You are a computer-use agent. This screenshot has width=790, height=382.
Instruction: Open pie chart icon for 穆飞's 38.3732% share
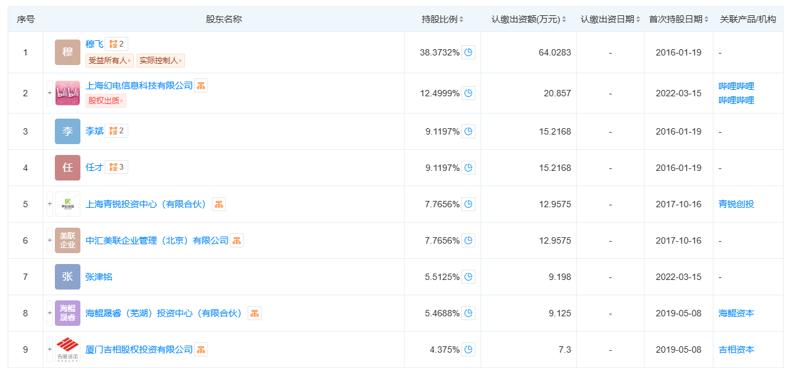[469, 52]
